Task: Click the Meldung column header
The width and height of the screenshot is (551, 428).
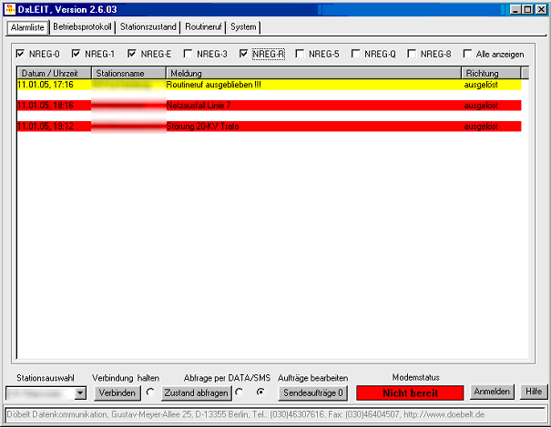Action: click(313, 73)
